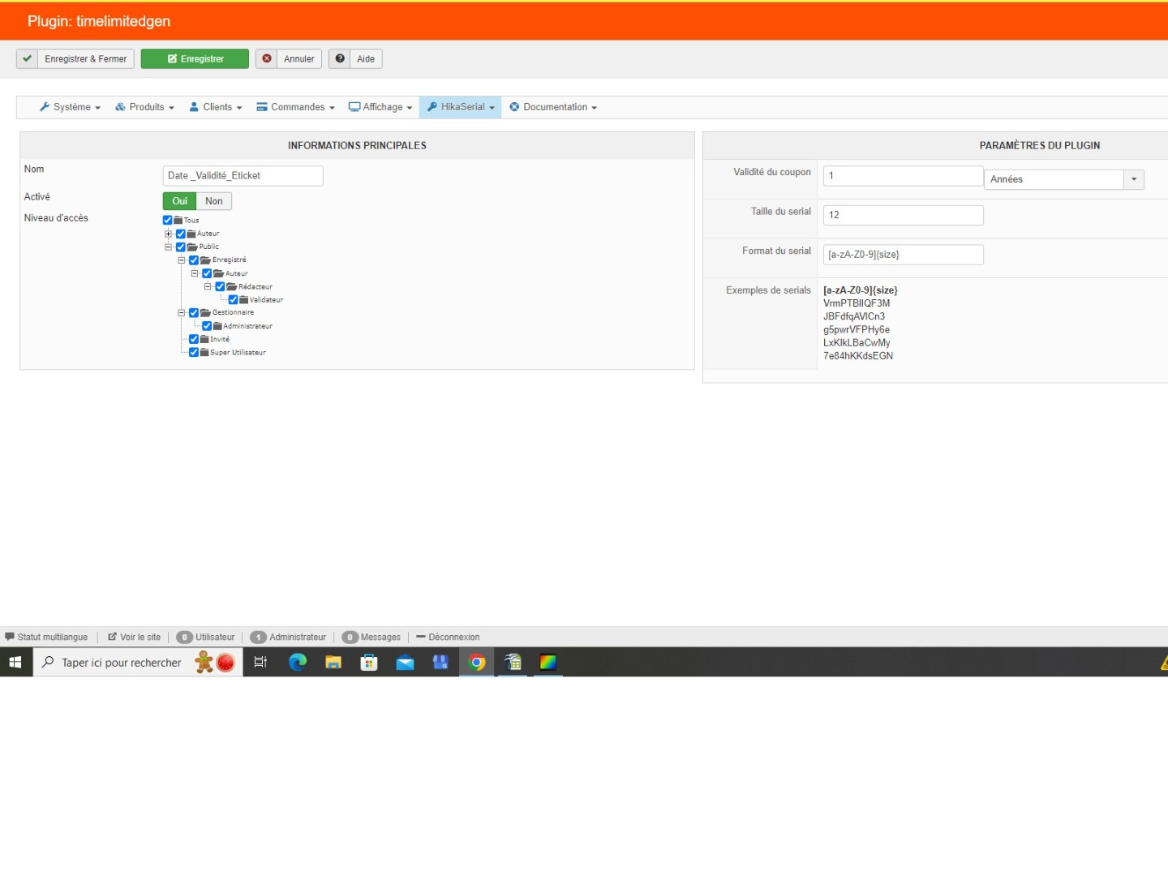Collapse the Enregistré tree node
Image resolution: width=1168 pixels, height=876 pixels.
click(x=182, y=260)
